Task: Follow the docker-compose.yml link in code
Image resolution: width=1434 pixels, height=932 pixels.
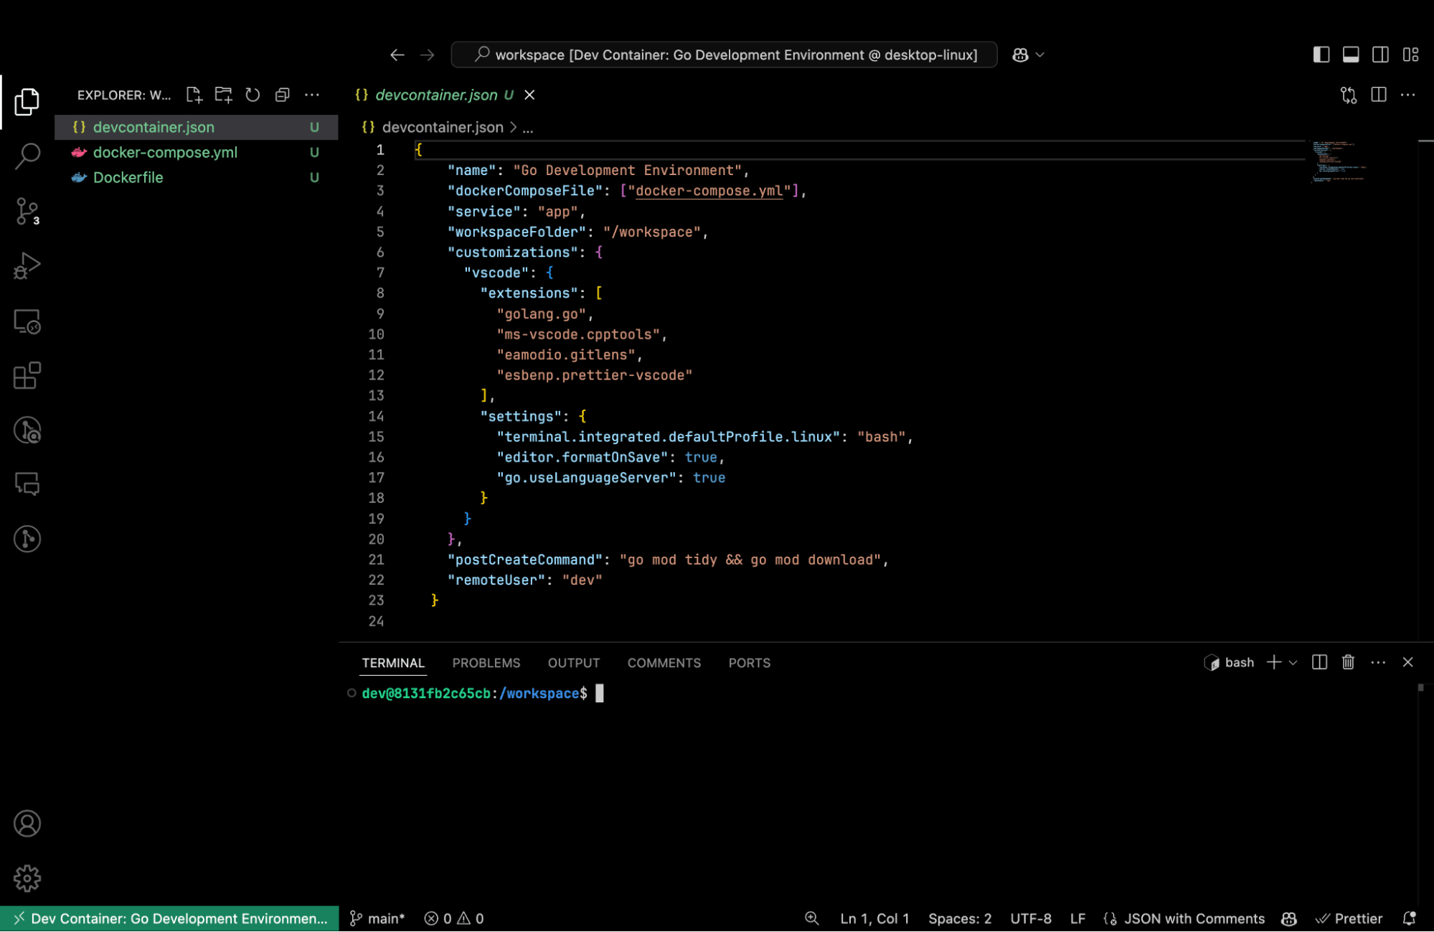Action: pyautogui.click(x=709, y=191)
